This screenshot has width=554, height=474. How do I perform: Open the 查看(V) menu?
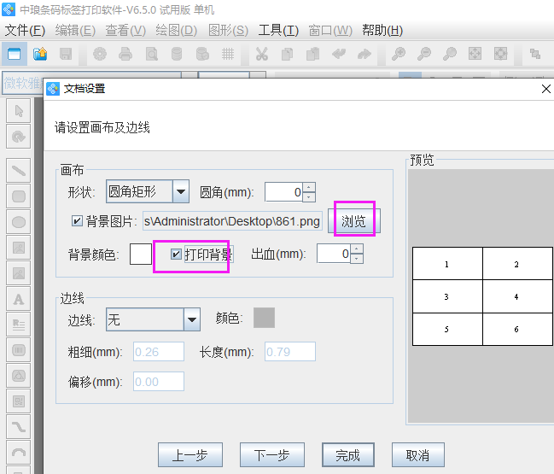[x=125, y=31]
